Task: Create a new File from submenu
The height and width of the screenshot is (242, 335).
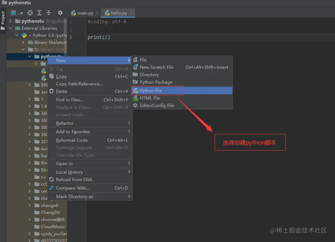Action: pos(182,60)
